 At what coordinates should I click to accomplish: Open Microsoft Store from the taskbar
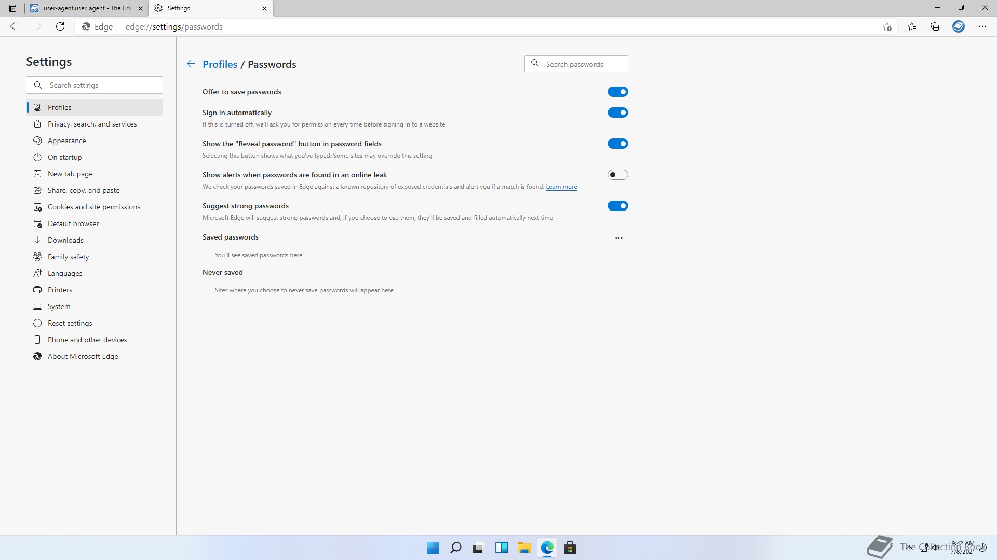(570, 548)
